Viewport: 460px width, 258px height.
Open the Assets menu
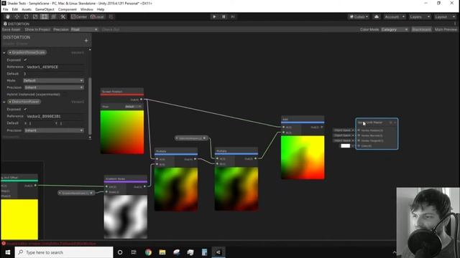[27, 9]
